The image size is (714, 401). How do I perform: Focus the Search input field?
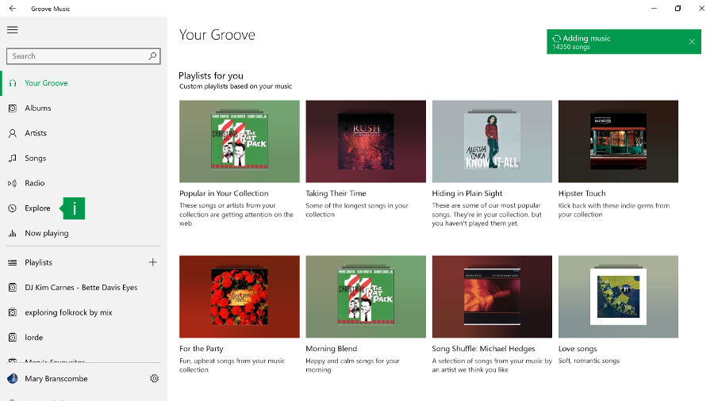83,56
